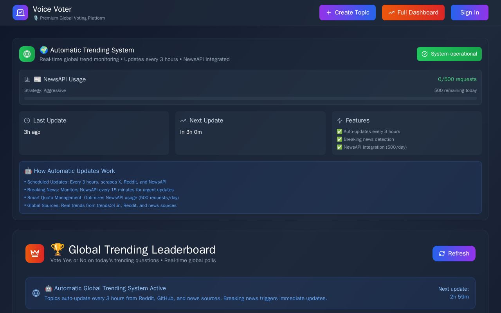Click the Global Sources bullet line
Image resolution: width=501 pixels, height=313 pixels.
pos(100,205)
